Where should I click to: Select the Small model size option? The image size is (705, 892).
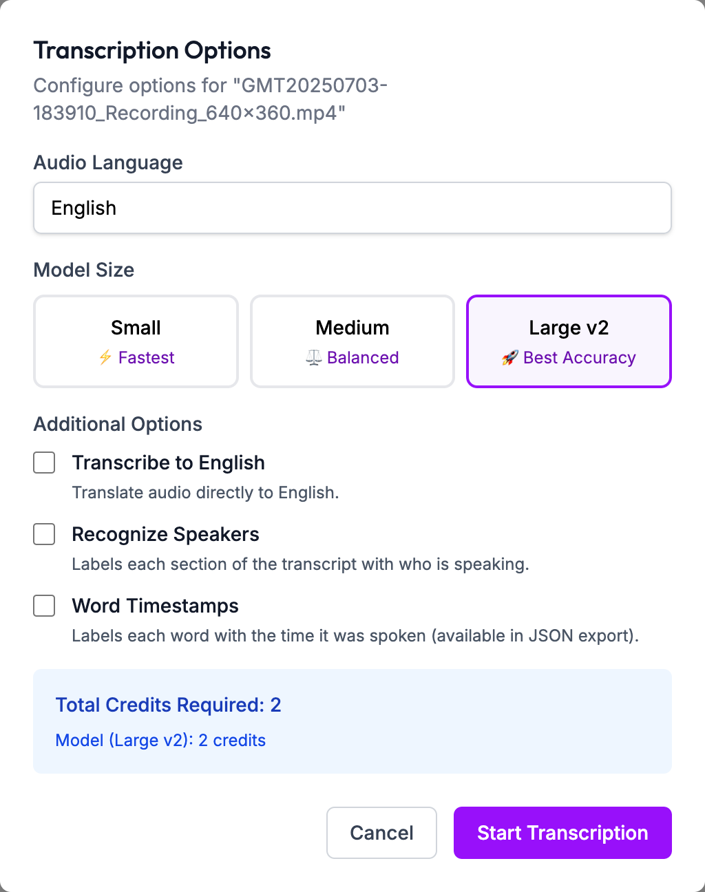click(x=136, y=341)
